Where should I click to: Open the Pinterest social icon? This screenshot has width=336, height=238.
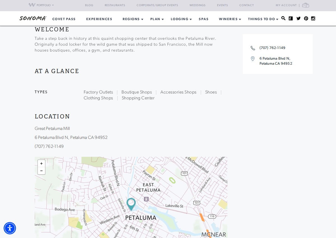(306, 18)
